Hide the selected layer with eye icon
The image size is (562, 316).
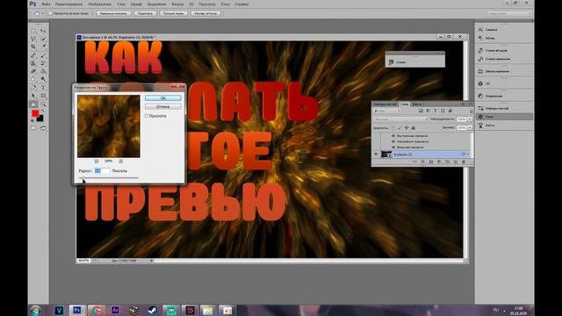pos(376,154)
